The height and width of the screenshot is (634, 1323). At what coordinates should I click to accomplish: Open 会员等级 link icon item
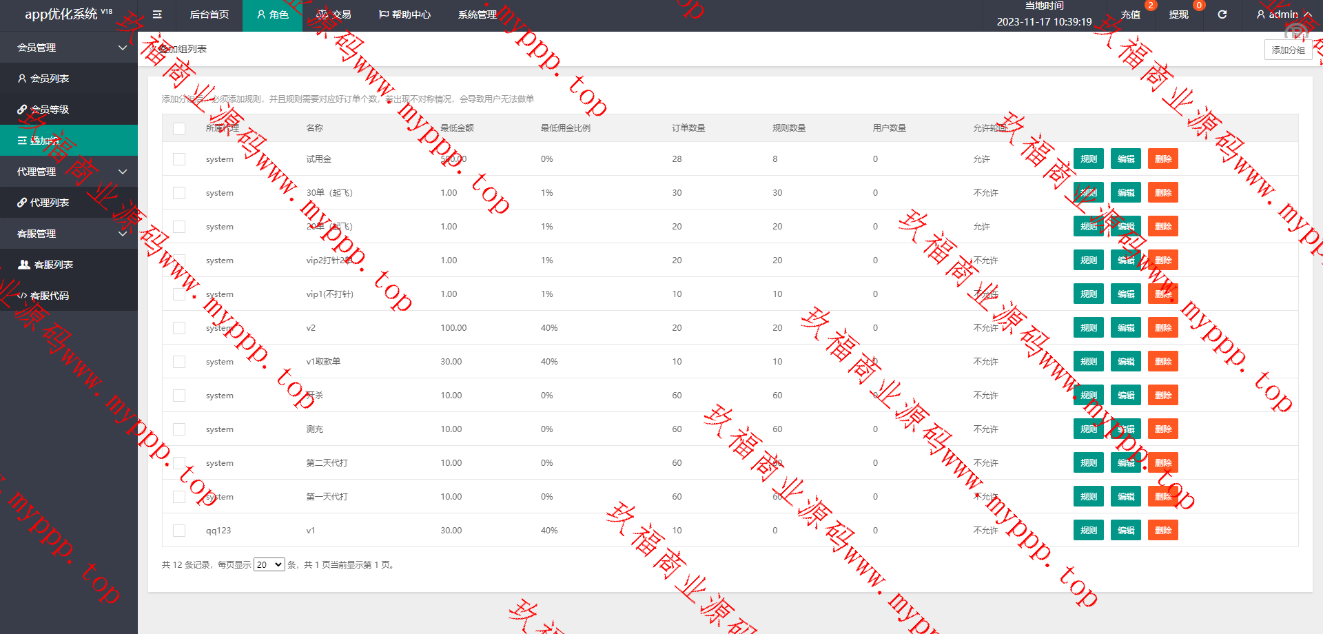pyautogui.click(x=43, y=110)
